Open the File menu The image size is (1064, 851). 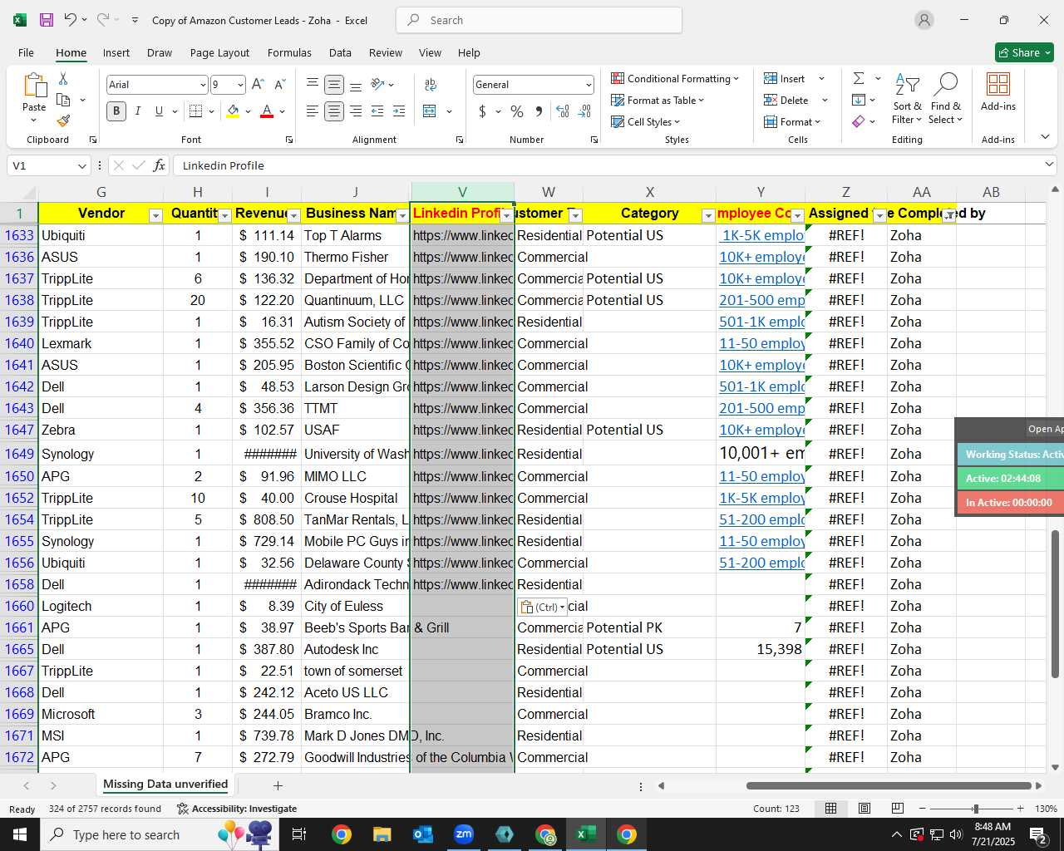pos(26,52)
